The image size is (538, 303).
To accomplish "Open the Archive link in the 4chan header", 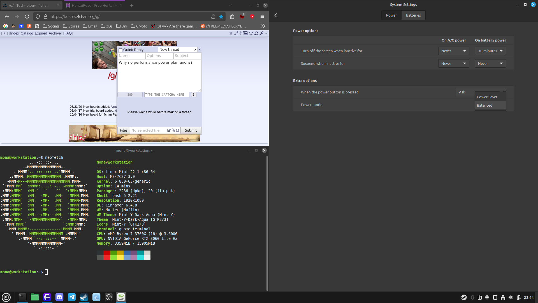I will click(55, 33).
